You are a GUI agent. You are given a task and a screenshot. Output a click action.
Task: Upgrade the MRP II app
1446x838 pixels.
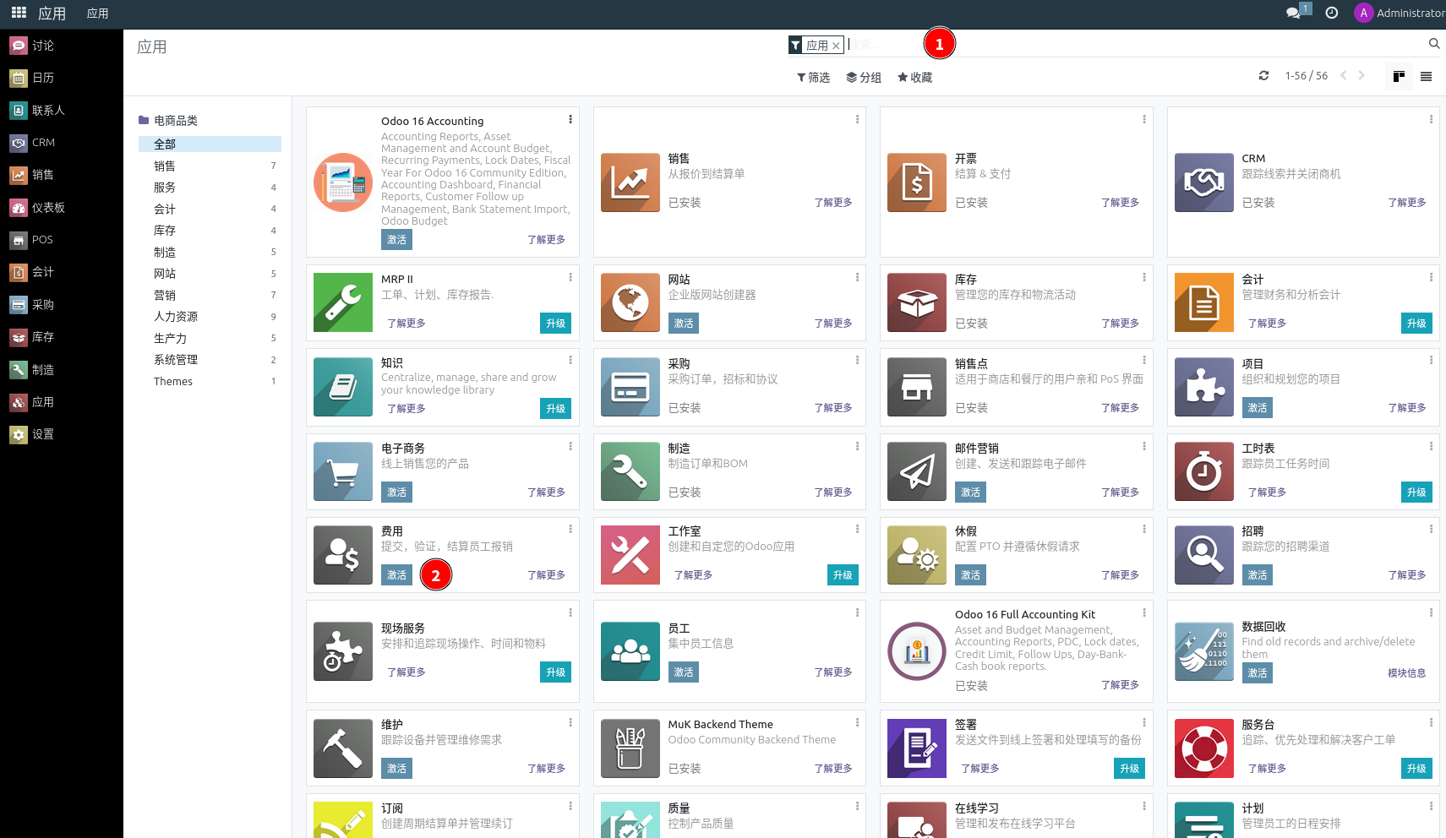(555, 324)
